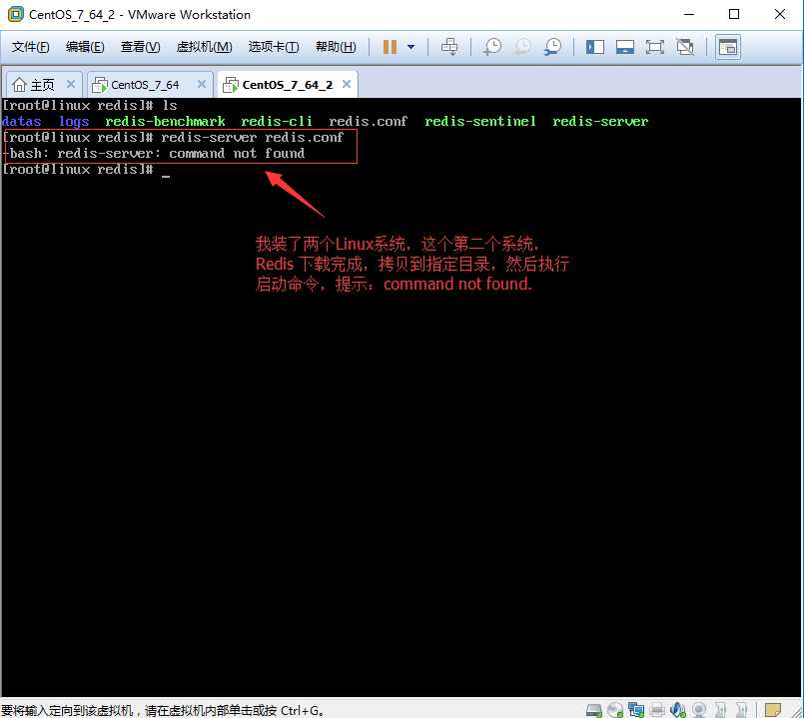Click the revert to snapshot icon
The image size is (804, 718).
[522, 47]
